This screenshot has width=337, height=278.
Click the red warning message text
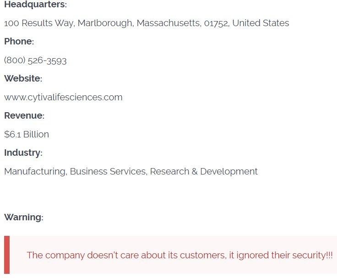point(174,255)
